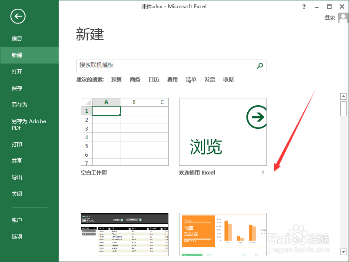Select 另存为 Adobe PDF option

point(29,124)
